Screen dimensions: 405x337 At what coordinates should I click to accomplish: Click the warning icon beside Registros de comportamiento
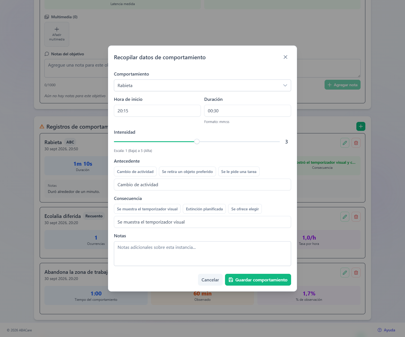click(42, 127)
